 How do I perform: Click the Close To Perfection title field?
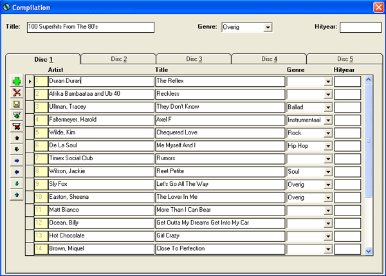(220, 249)
